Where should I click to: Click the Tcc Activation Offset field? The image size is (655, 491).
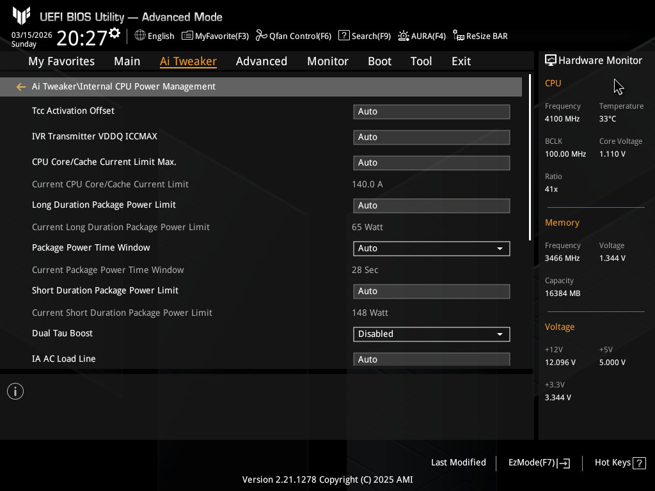click(x=432, y=111)
